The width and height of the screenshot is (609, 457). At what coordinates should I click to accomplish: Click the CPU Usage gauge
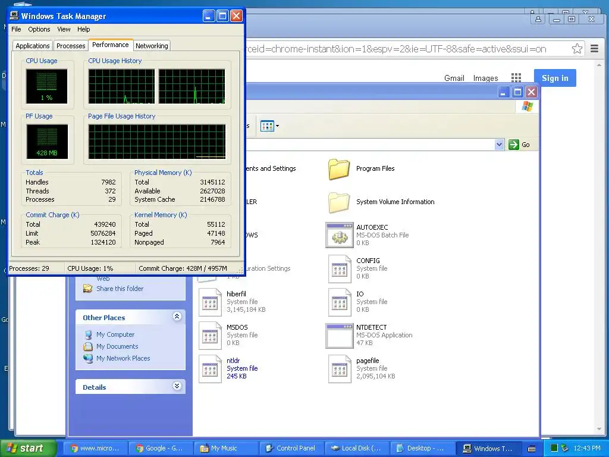pos(46,86)
